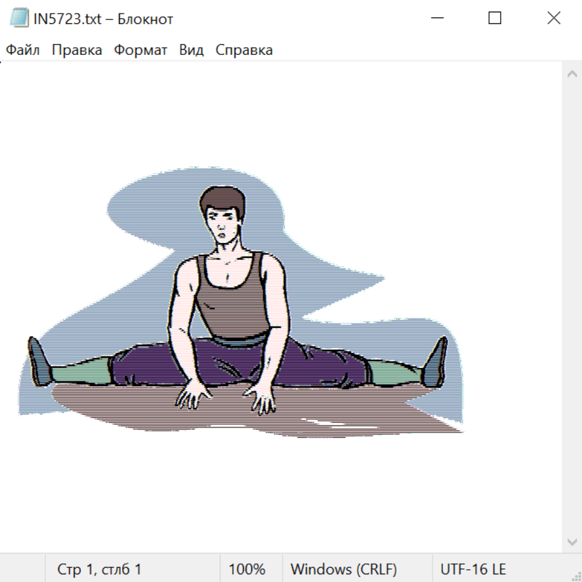Click the scroll down arrow
Image resolution: width=582 pixels, height=582 pixels.
[x=572, y=541]
